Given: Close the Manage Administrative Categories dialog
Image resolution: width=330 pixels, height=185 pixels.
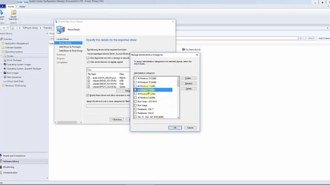Looking at the screenshot, I should click(197, 55).
